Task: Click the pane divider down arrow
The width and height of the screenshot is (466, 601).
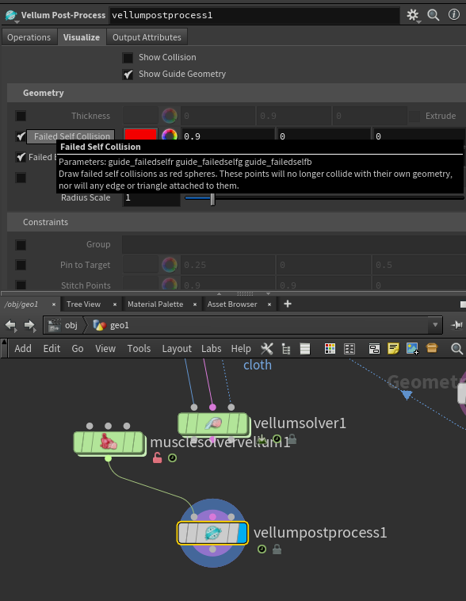Action: click(x=268, y=294)
